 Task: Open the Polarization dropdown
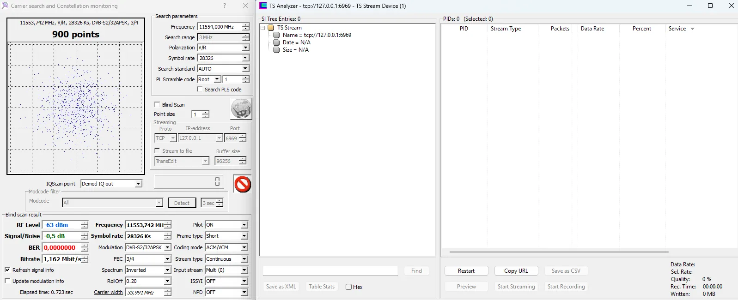point(245,48)
